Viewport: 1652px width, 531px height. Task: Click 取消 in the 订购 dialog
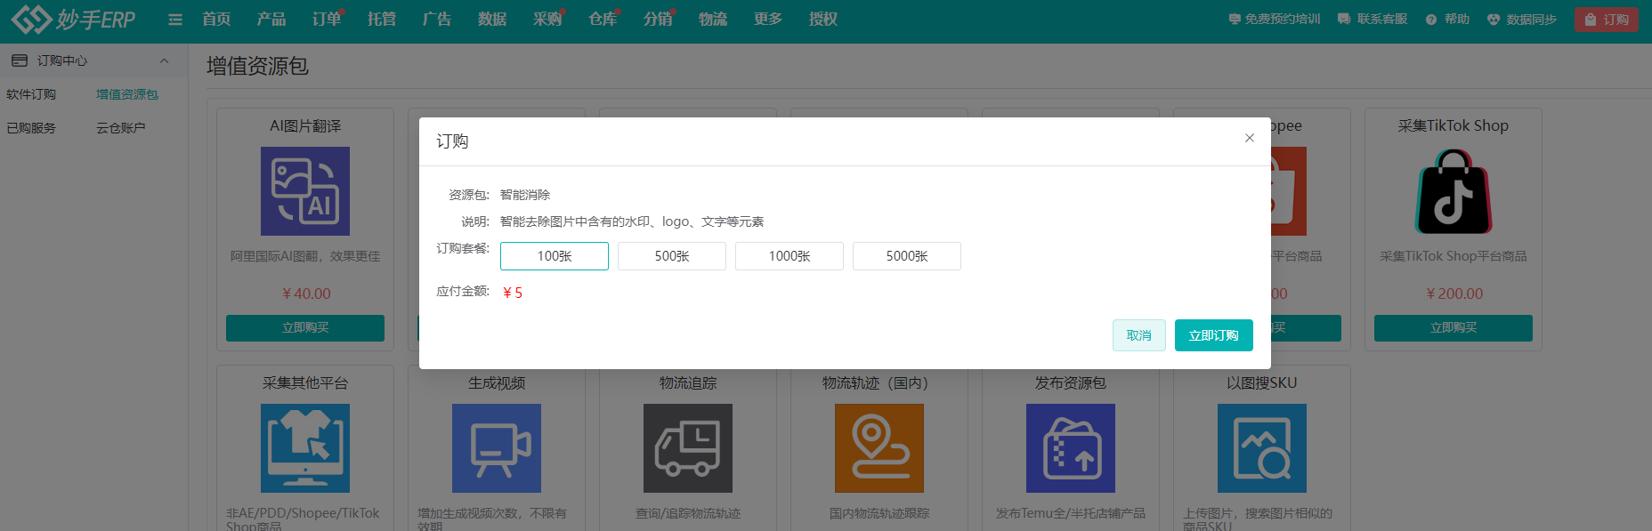click(1139, 335)
